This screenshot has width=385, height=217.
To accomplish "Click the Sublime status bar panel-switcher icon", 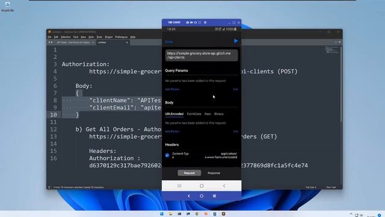I will coord(49,187).
